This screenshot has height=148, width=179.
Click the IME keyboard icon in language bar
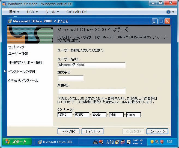click(x=96, y=142)
